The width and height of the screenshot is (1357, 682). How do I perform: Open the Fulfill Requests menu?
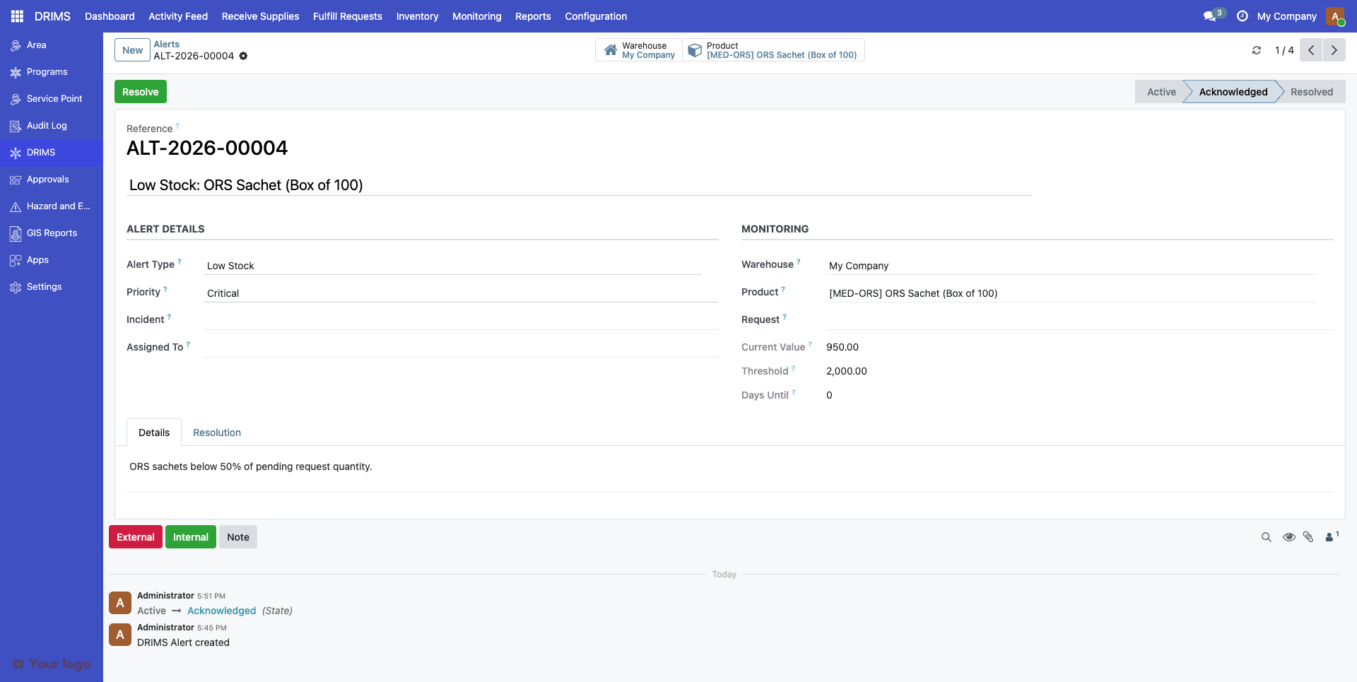pos(348,16)
